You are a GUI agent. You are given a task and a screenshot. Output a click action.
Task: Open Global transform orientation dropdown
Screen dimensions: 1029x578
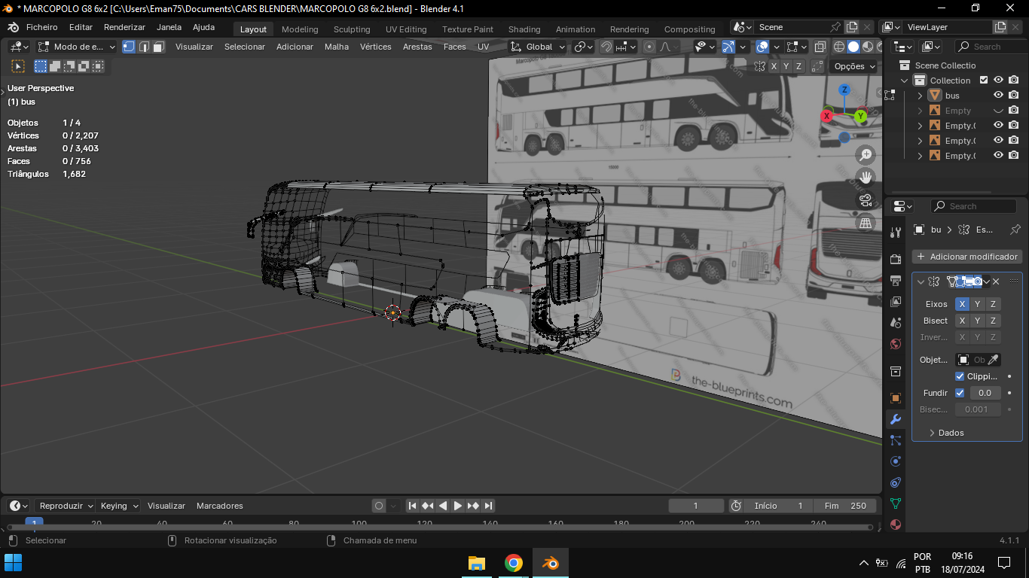tap(538, 47)
